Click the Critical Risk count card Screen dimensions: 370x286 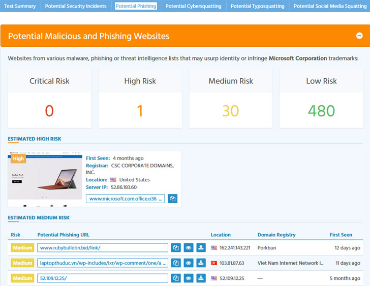coord(49,99)
